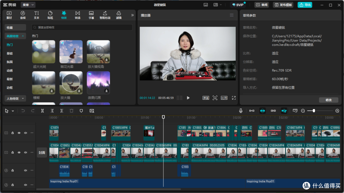Viewport: 344px width, 193px height.
Task: Select the 基础 effects category
Action: pyautogui.click(x=10, y=53)
